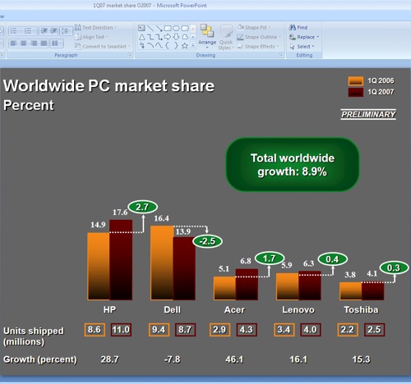The image size is (411, 384).
Task: Click the Acer growth value 46.1
Action: pos(234,359)
